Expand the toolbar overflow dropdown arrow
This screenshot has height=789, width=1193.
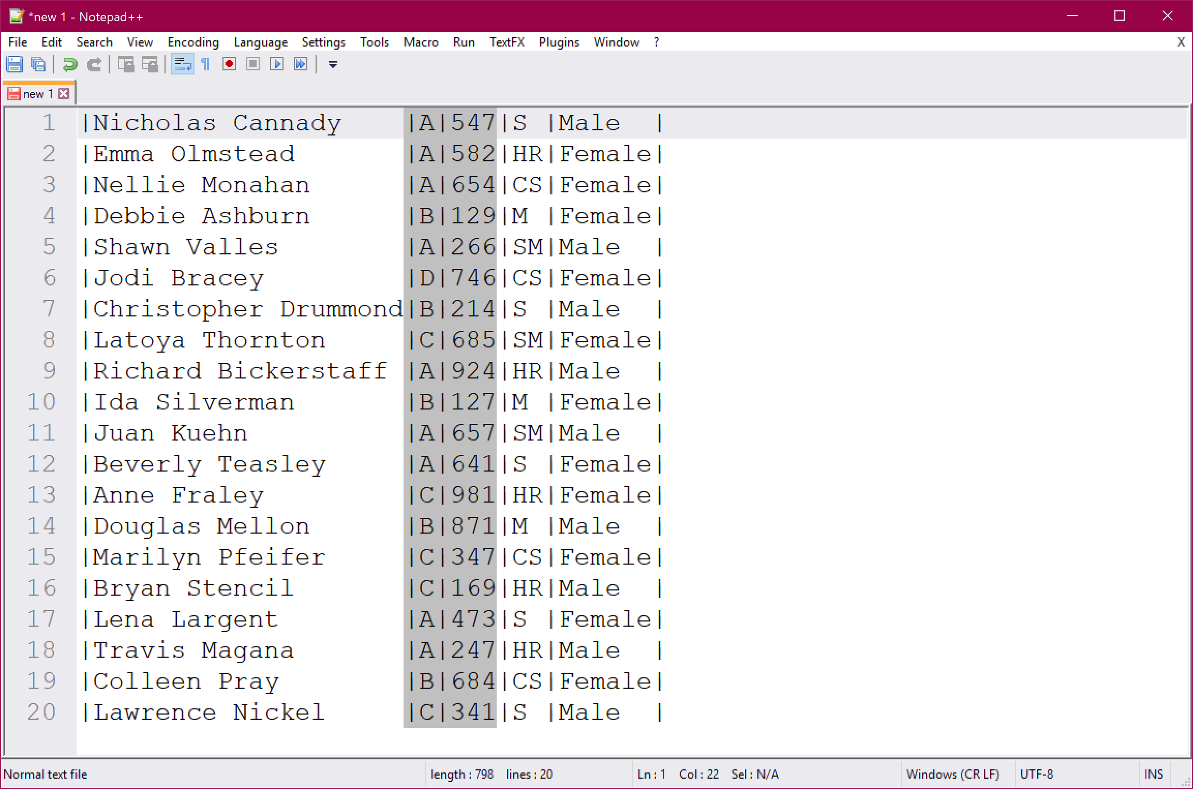click(333, 64)
